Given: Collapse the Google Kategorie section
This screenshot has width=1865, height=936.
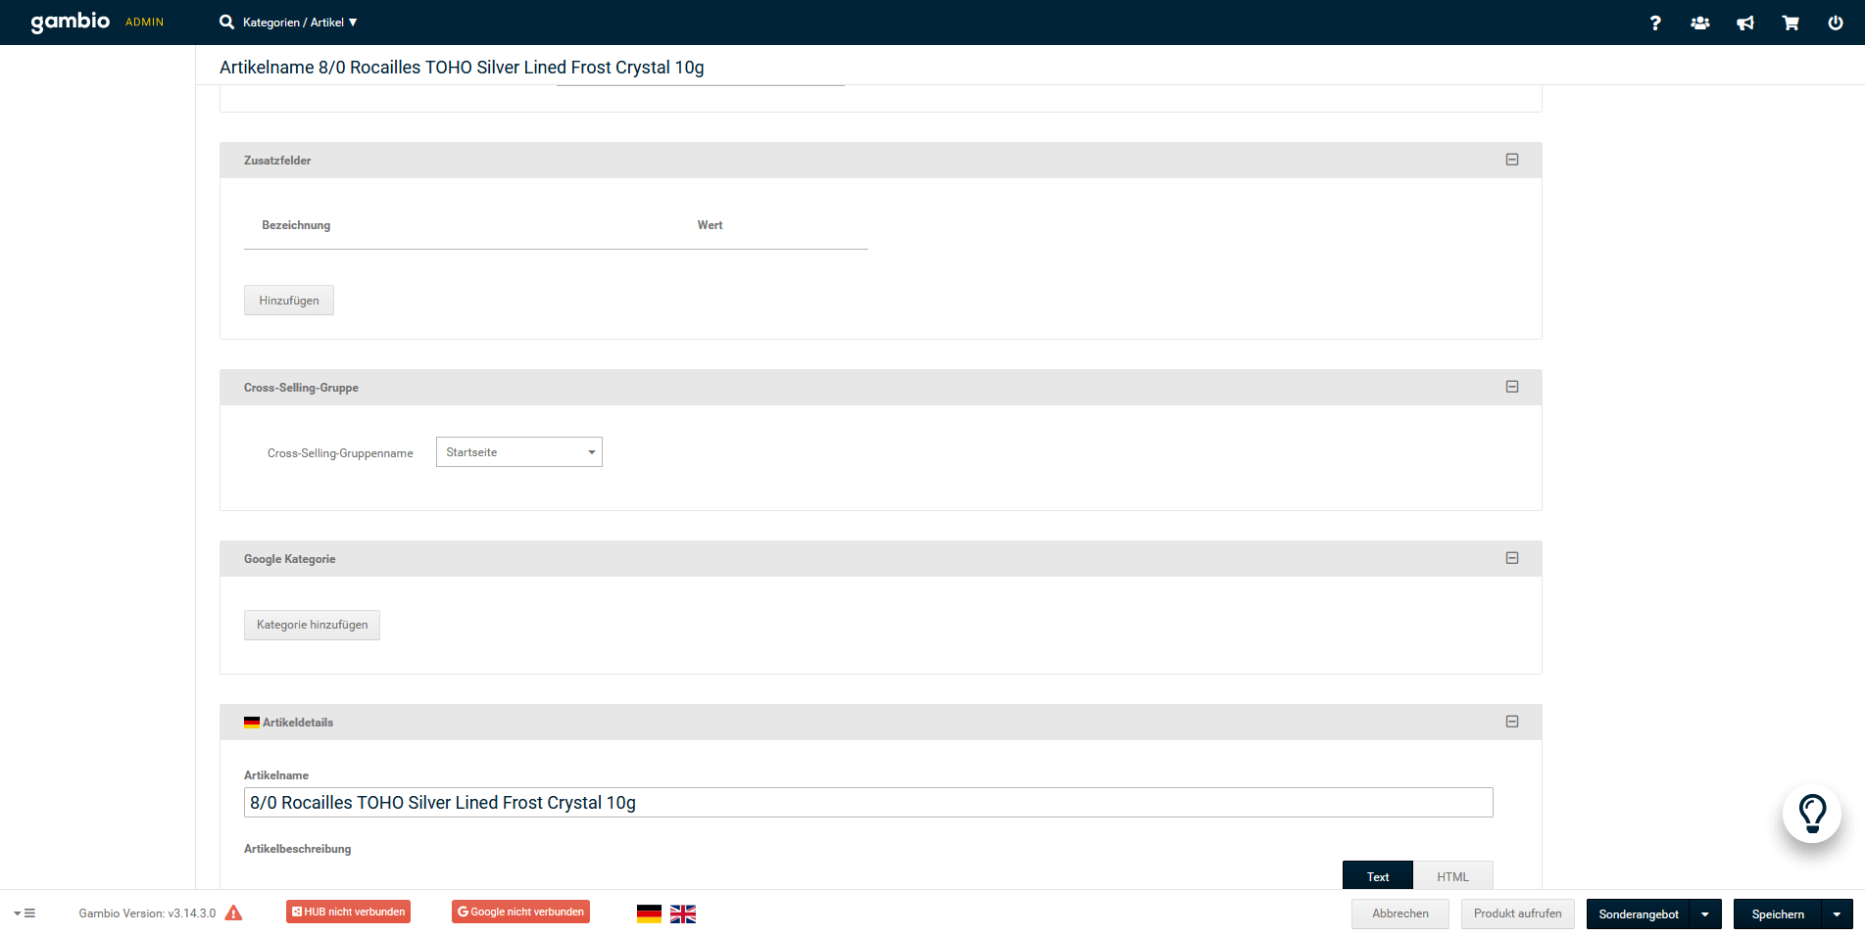Looking at the screenshot, I should pos(1512,558).
